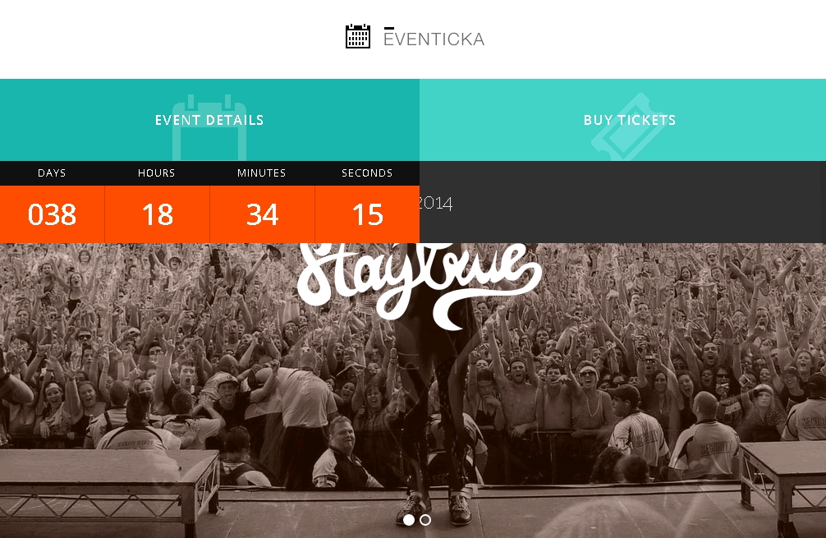This screenshot has height=538, width=826.
Task: Click the calendar icon behind Event Details
Action: tap(209, 127)
